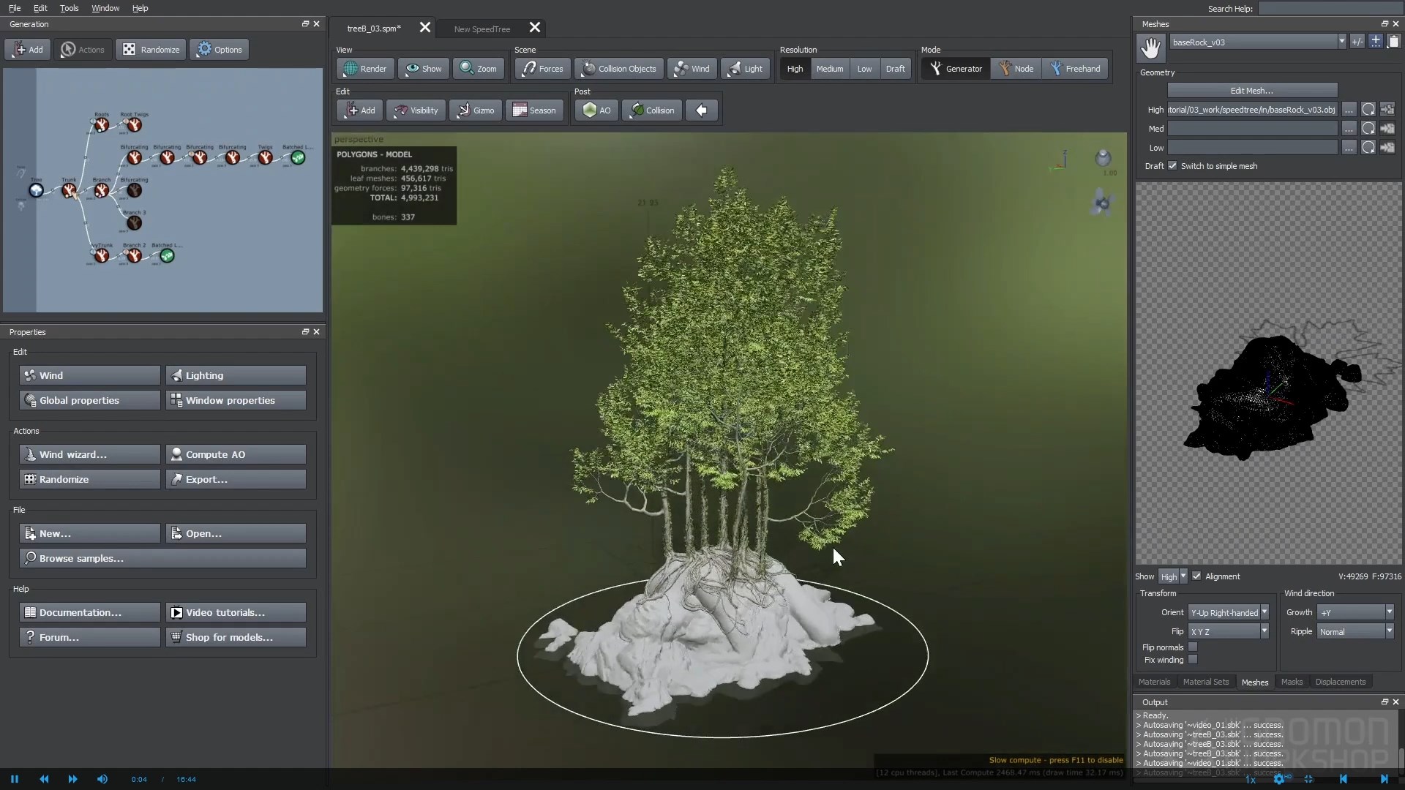This screenshot has width=1405, height=790.
Task: Select the Wind scene tool
Action: click(x=692, y=68)
